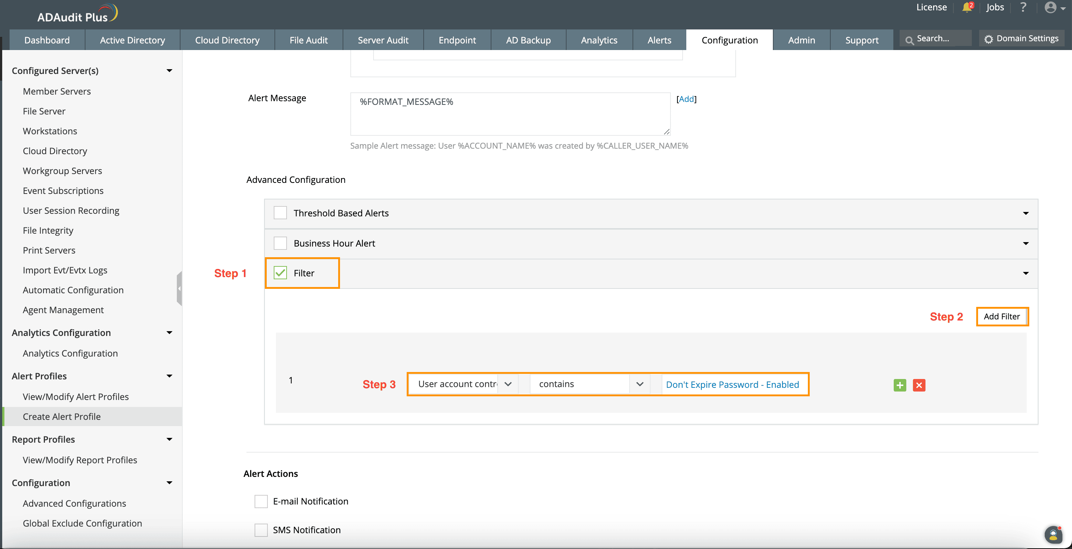Click inside the Alert Message text area
Viewport: 1072px width, 549px height.
[510, 114]
